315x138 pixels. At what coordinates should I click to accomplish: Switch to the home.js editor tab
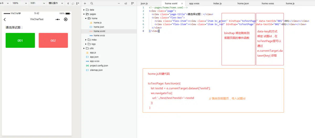click(x=290, y=3)
